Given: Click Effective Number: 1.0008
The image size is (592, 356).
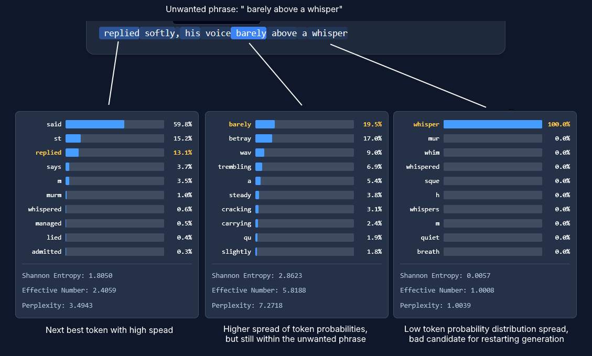Looking at the screenshot, I should tap(447, 290).
